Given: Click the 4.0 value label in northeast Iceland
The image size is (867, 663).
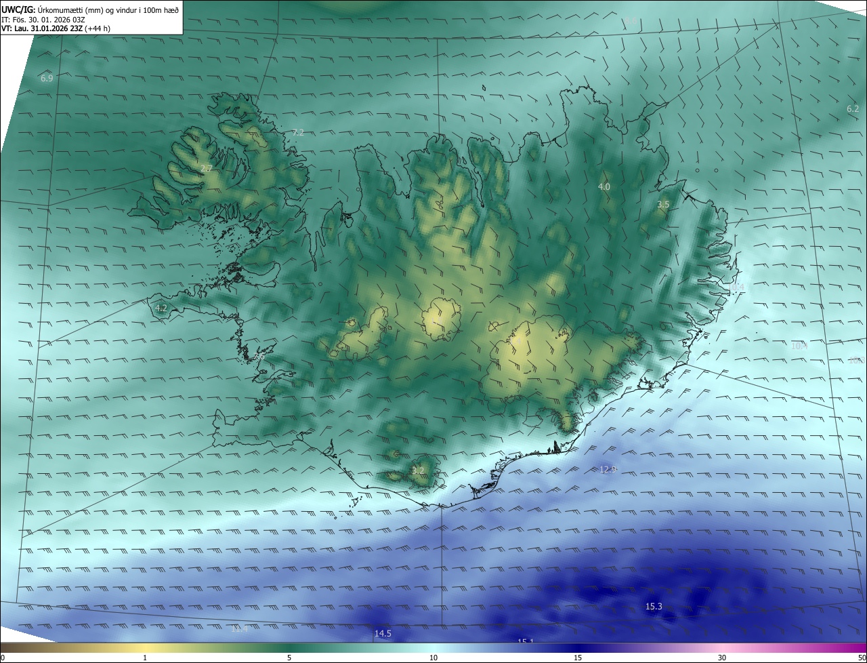Looking at the screenshot, I should [604, 186].
